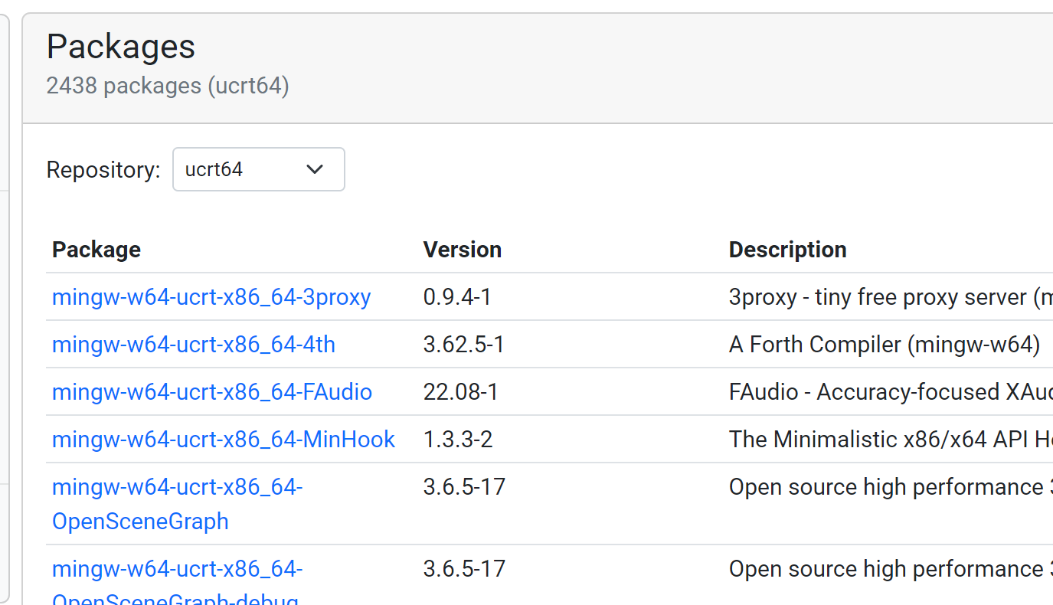Select version text 0.9.4-1
The image size is (1053, 605).
coord(457,297)
